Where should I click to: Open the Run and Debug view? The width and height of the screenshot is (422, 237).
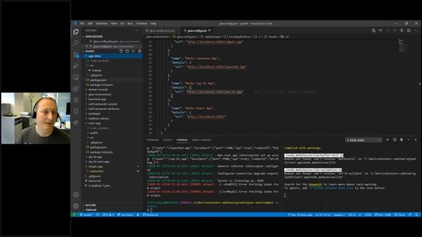(x=76, y=66)
